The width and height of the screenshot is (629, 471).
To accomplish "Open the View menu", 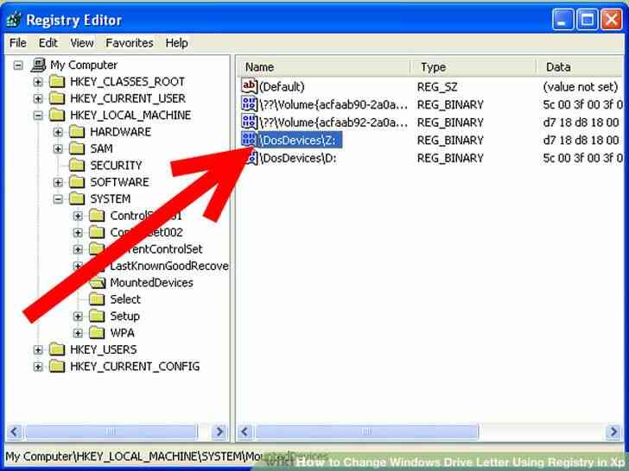I will pyautogui.click(x=82, y=43).
